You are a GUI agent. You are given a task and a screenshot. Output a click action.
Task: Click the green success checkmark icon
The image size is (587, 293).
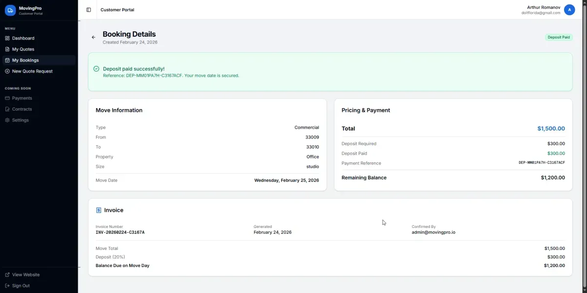(96, 69)
